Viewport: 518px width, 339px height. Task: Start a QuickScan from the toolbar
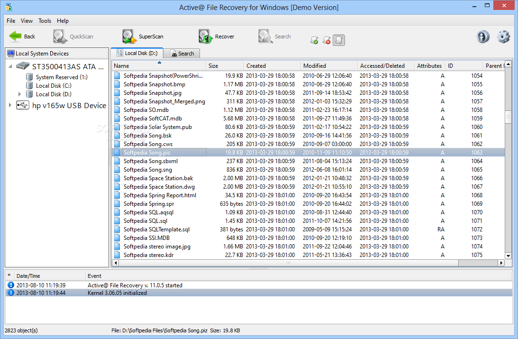(73, 37)
